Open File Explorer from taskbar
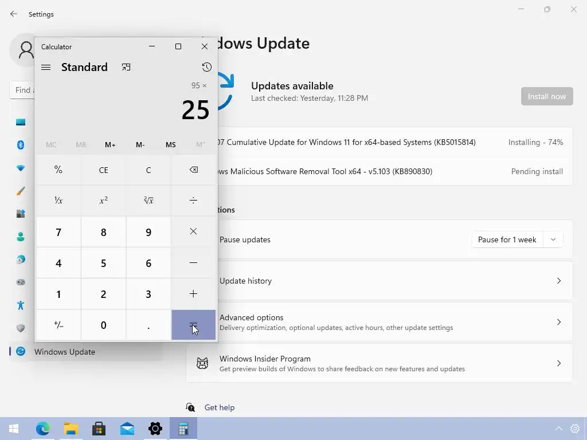This screenshot has height=440, width=587. pyautogui.click(x=71, y=429)
